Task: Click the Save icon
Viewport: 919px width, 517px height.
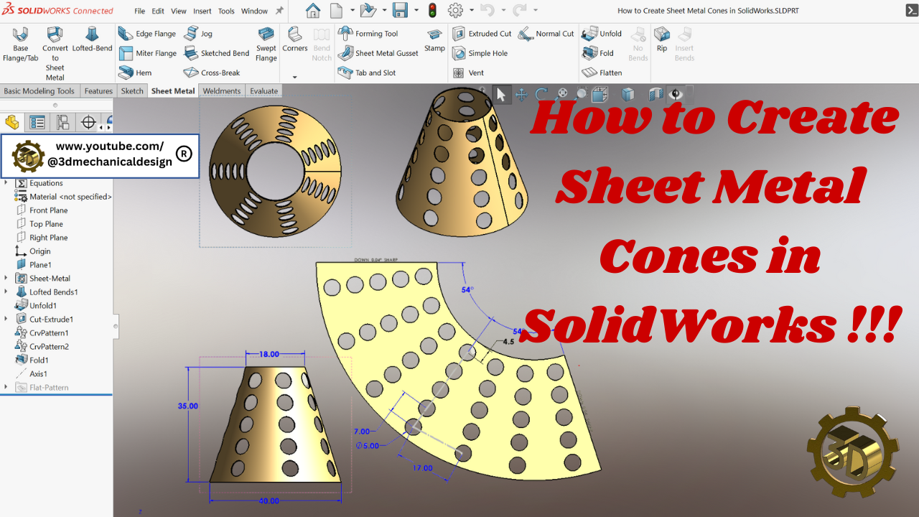Action: 400,11
